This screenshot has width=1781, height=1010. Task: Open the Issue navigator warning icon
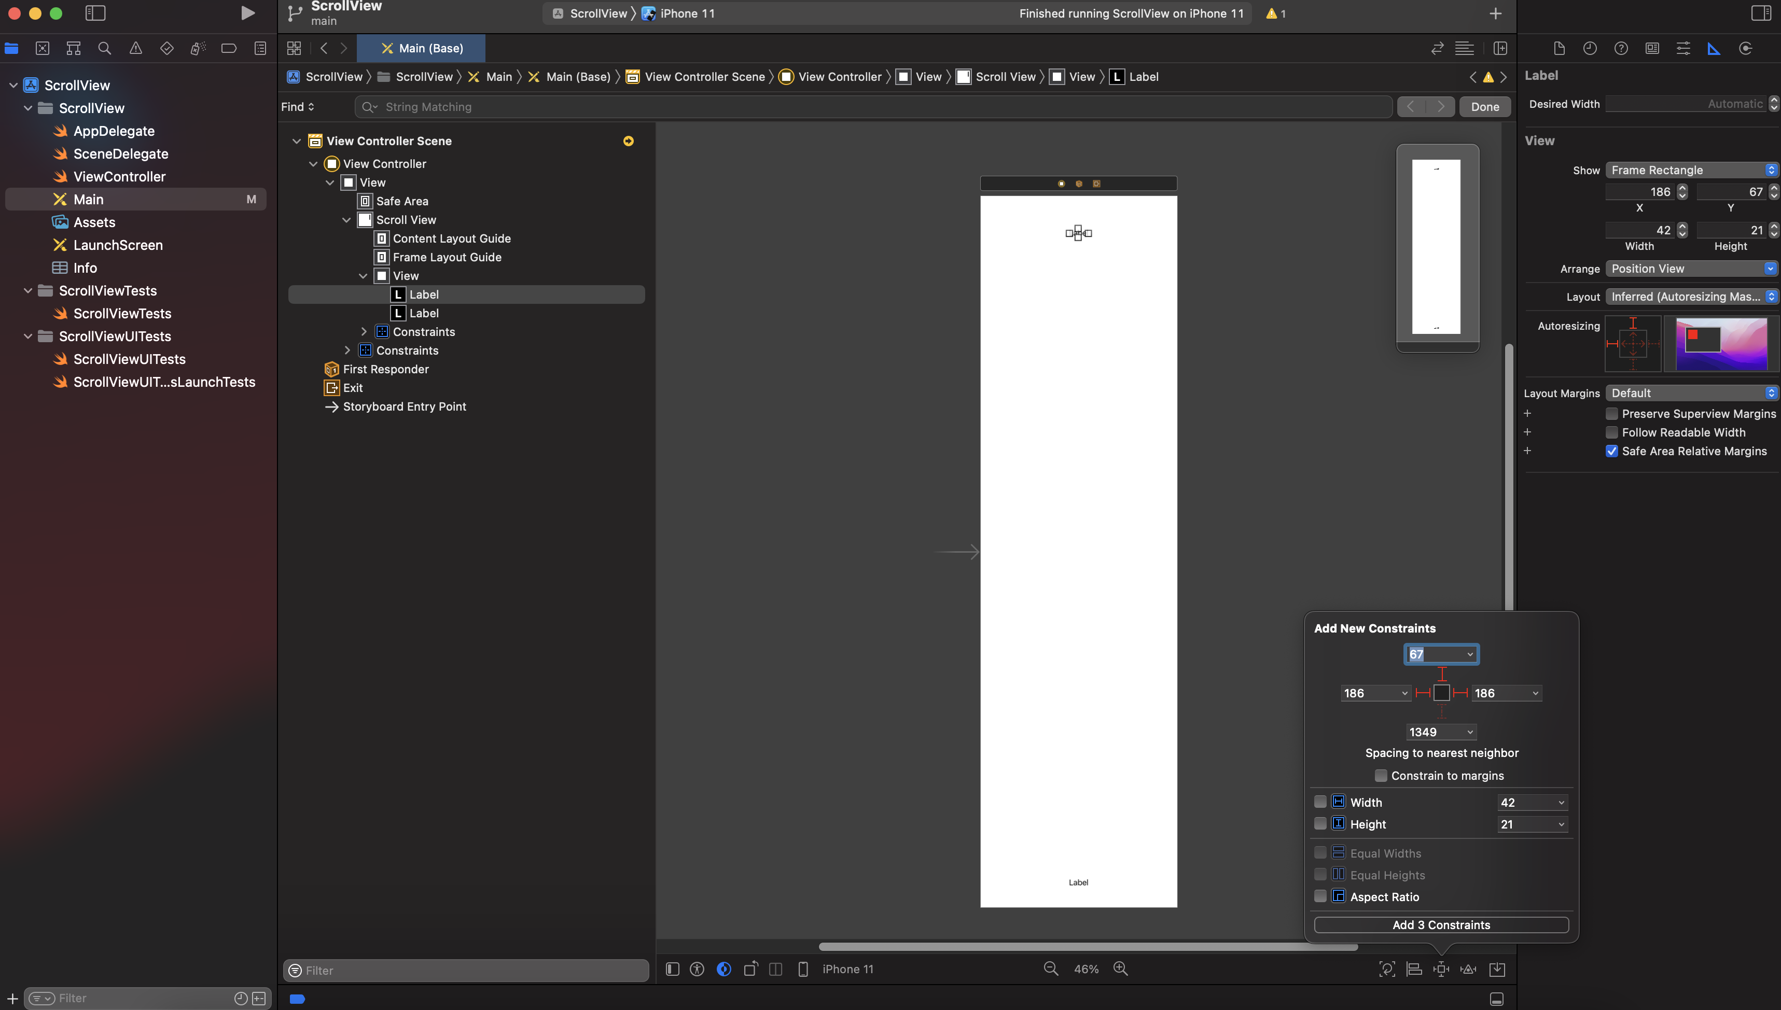pos(136,48)
